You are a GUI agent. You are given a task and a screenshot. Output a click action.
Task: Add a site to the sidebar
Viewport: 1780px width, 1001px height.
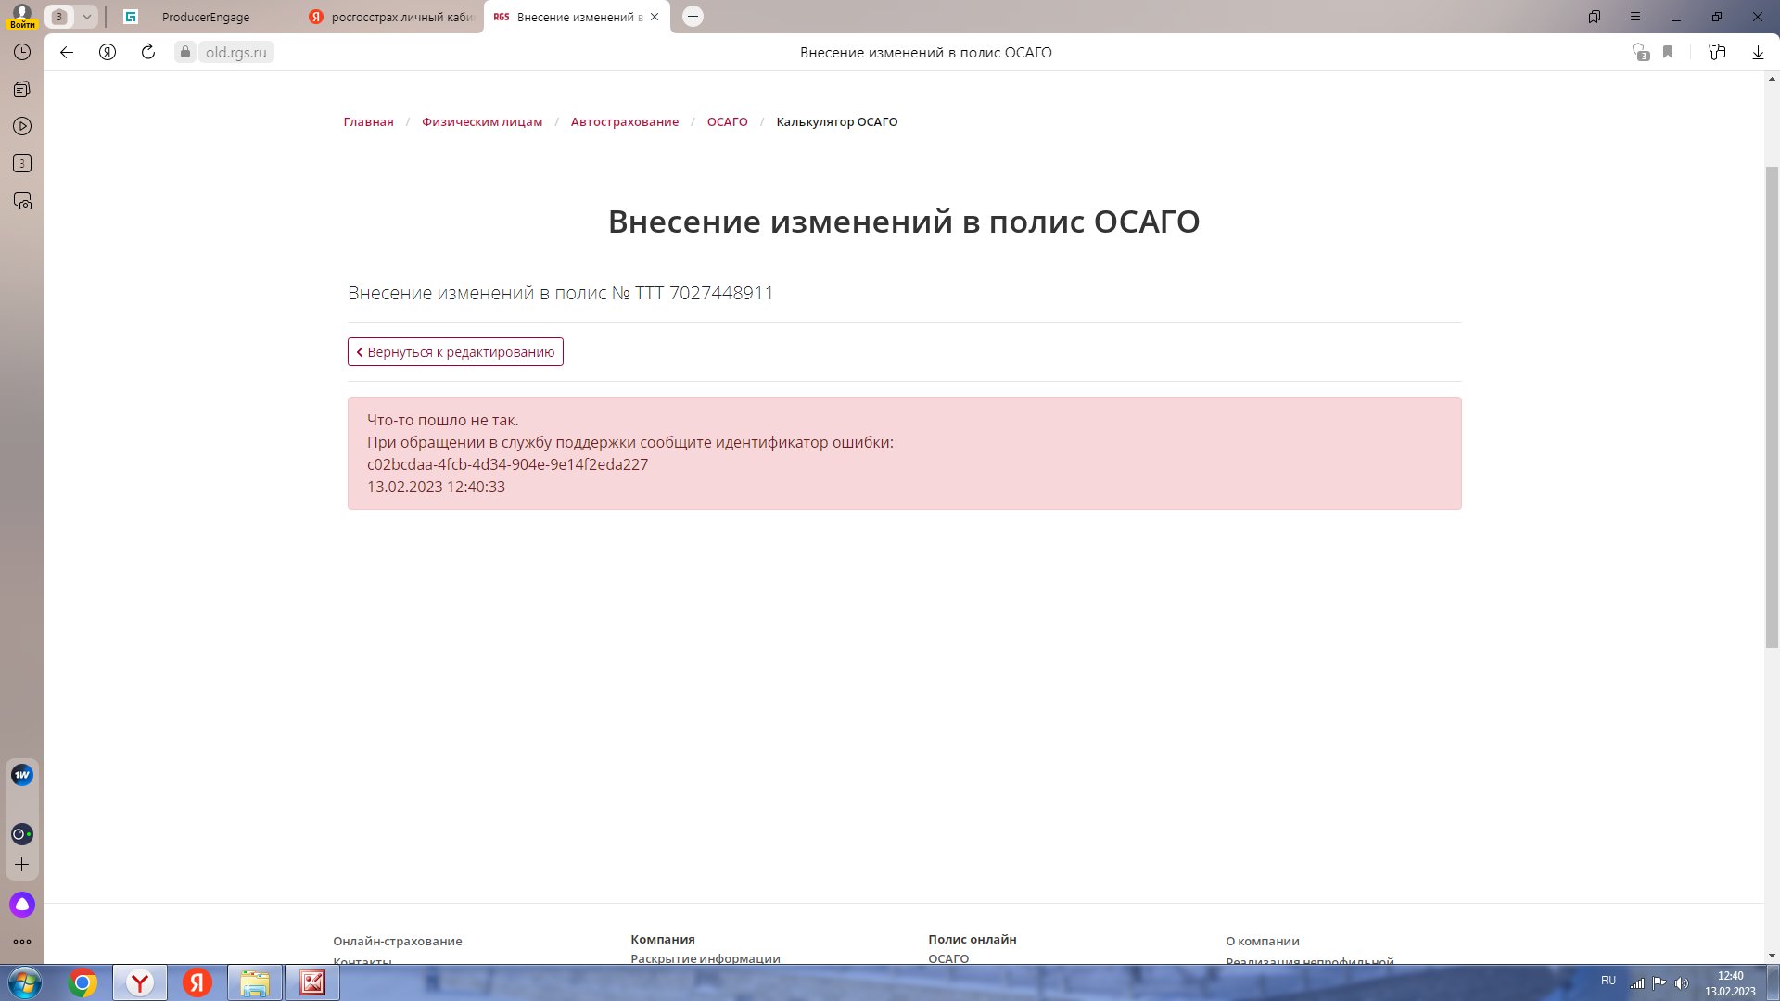(x=22, y=865)
